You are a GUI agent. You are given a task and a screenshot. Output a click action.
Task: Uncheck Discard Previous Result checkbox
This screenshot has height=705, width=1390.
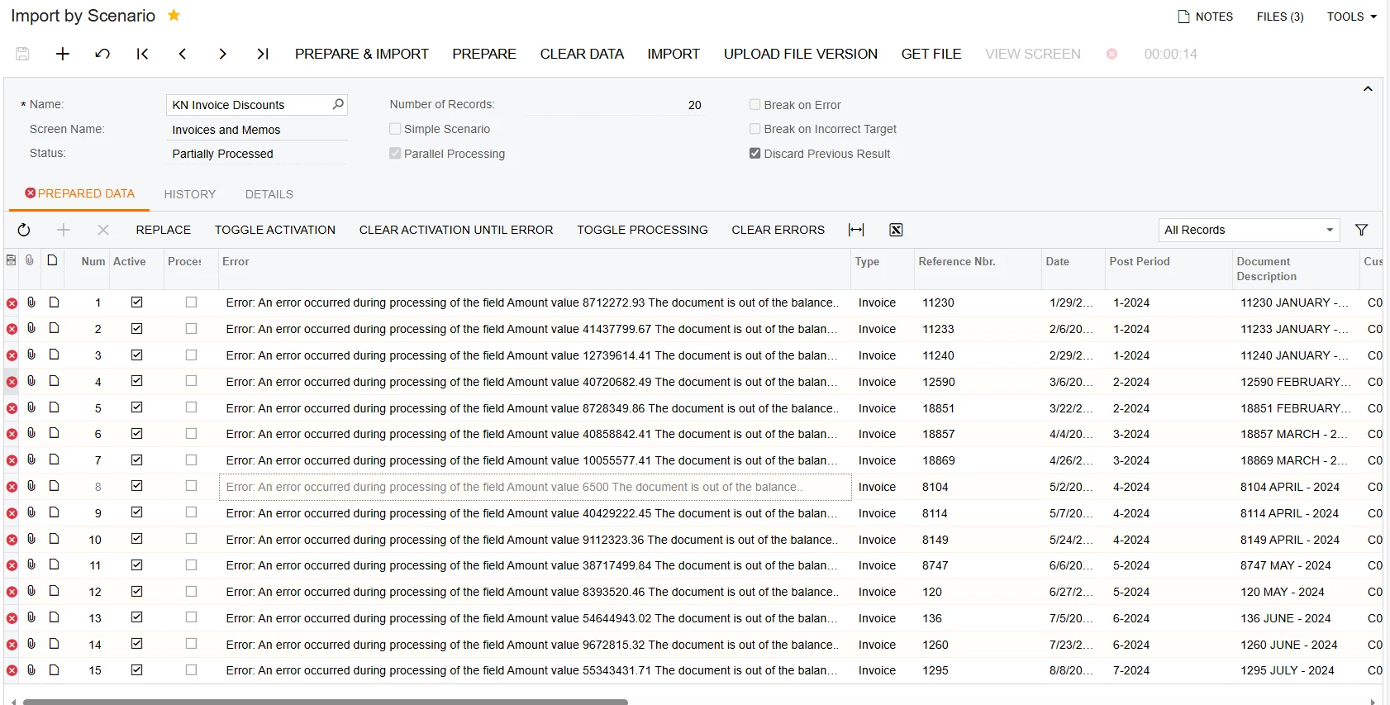tap(755, 153)
